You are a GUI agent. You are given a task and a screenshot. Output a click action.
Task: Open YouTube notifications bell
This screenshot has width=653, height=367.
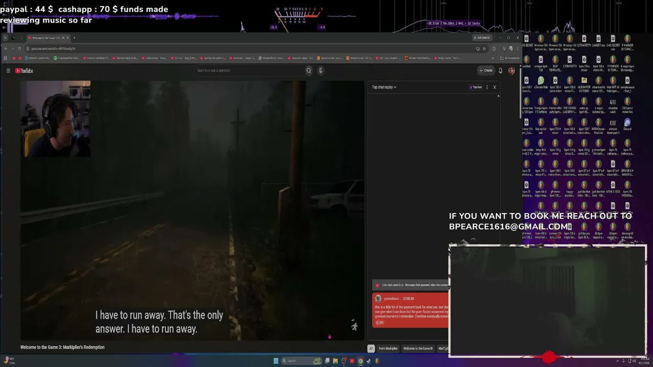500,71
